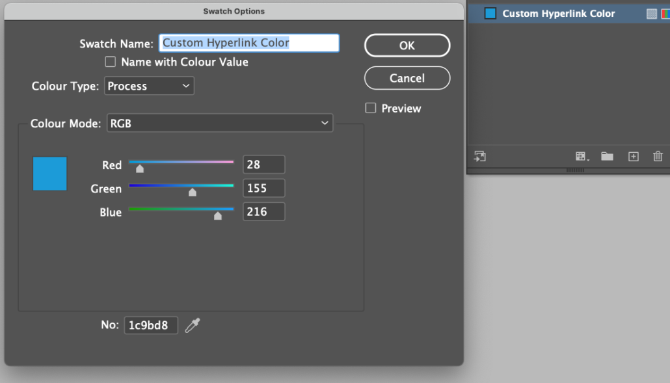Create a new colour group folder
The image size is (670, 383).
[x=607, y=156]
